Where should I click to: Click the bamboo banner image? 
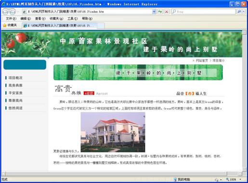(x=138, y=73)
